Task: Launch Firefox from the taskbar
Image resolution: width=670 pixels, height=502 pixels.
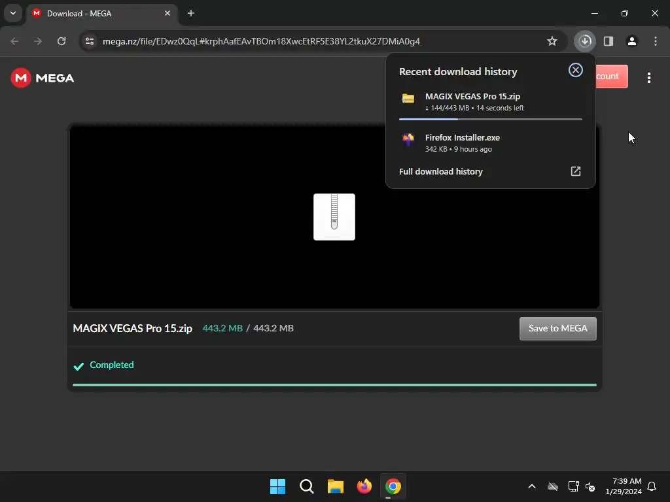Action: [x=364, y=486]
